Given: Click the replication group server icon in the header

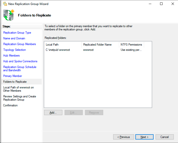Looking at the screenshot, I should (8, 15).
